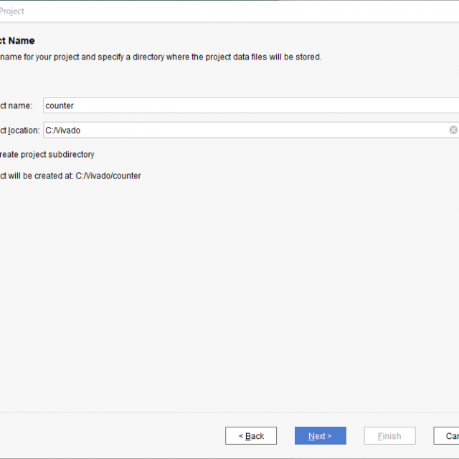This screenshot has width=459, height=459.
Task: Click the dialog title bar text 'Project'
Action: pyautogui.click(x=11, y=11)
